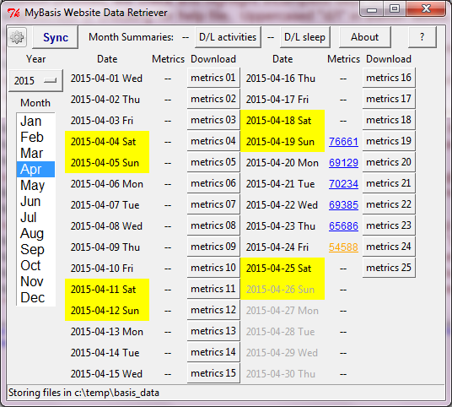Viewport: 452px width, 407px height.
Task: Click the 2015-04-20 Mon date label
Action: tap(282, 163)
